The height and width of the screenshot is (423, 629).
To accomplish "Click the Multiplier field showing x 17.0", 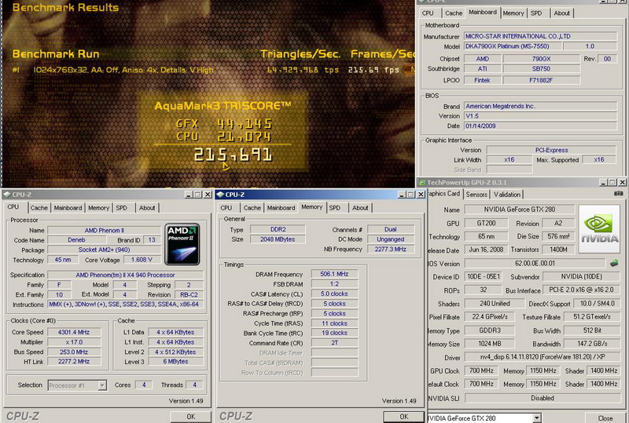I will tap(74, 342).
